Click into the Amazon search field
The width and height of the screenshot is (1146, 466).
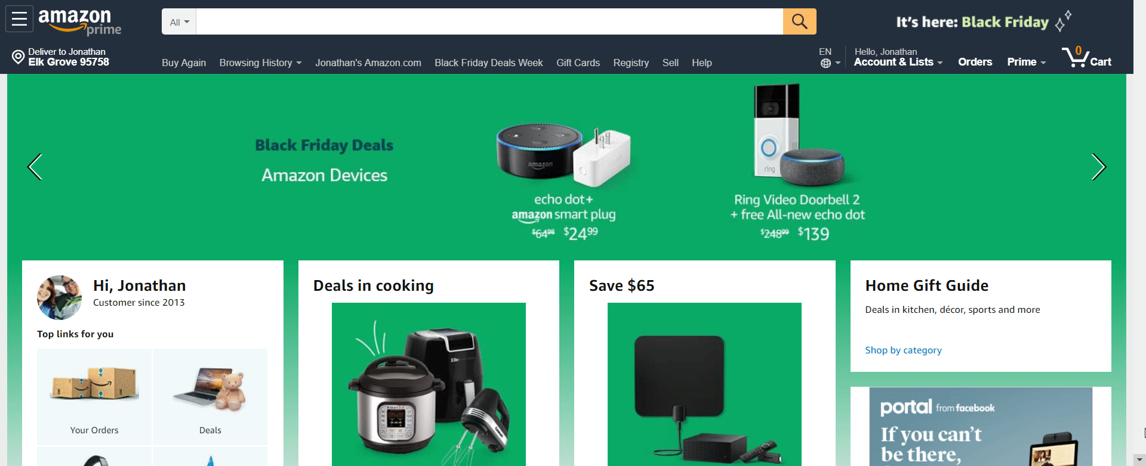click(489, 21)
